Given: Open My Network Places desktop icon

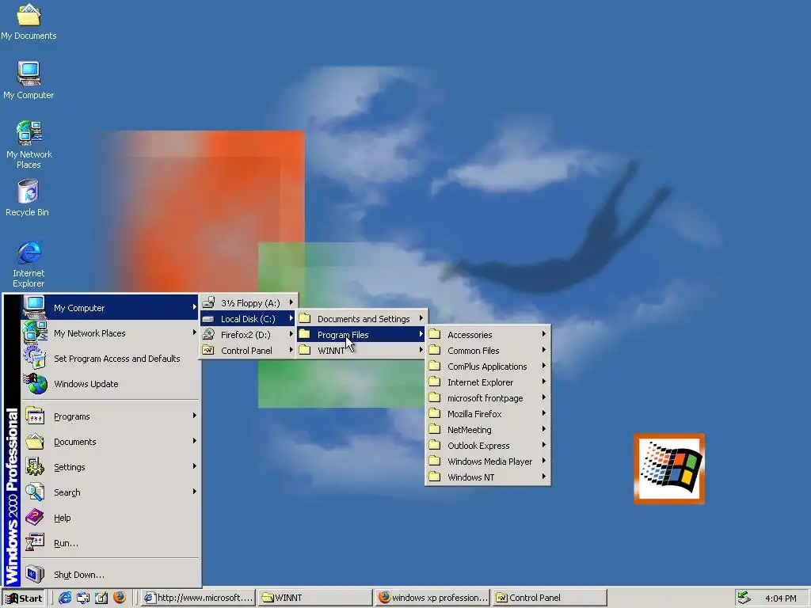Looking at the screenshot, I should [29, 145].
